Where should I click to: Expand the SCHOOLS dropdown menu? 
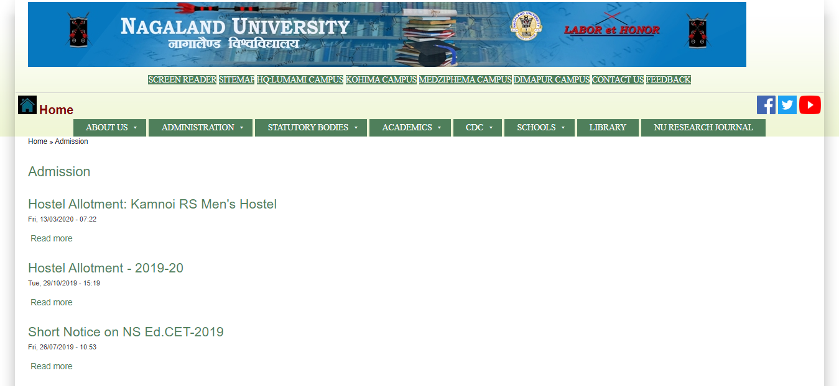click(x=539, y=127)
